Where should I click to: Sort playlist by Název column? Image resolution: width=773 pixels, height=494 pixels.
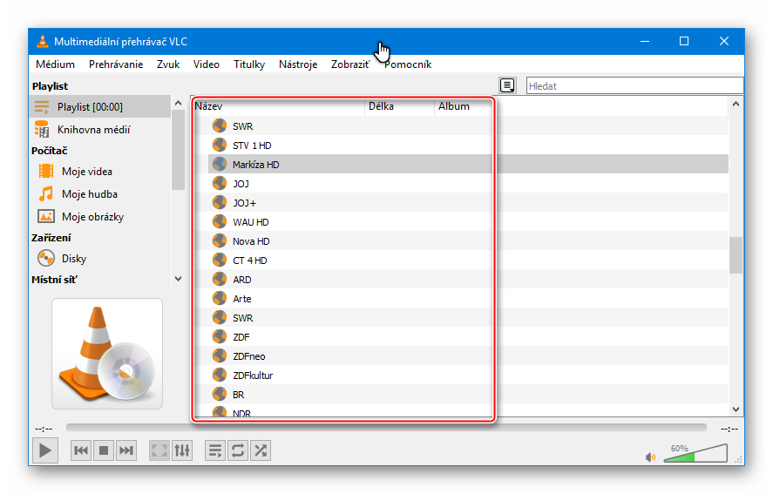(277, 106)
